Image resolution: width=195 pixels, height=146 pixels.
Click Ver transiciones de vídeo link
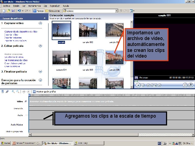(x=16, y=60)
